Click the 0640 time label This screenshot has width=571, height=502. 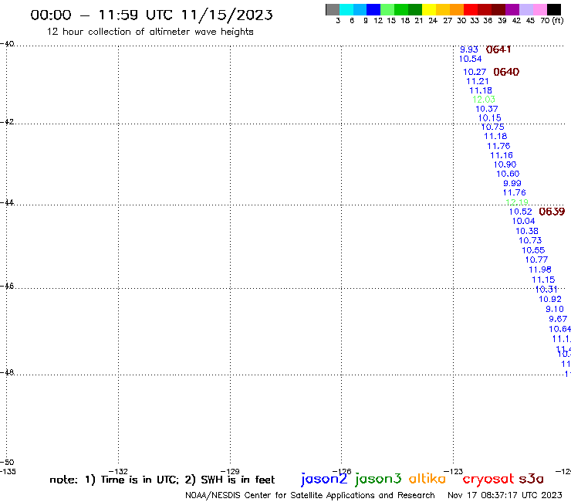(x=506, y=72)
